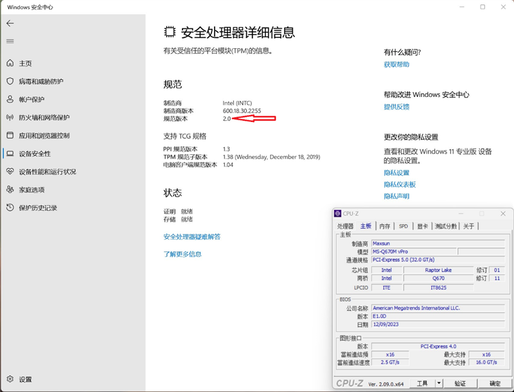Open 设置 at the sidebar bottom

point(25,379)
